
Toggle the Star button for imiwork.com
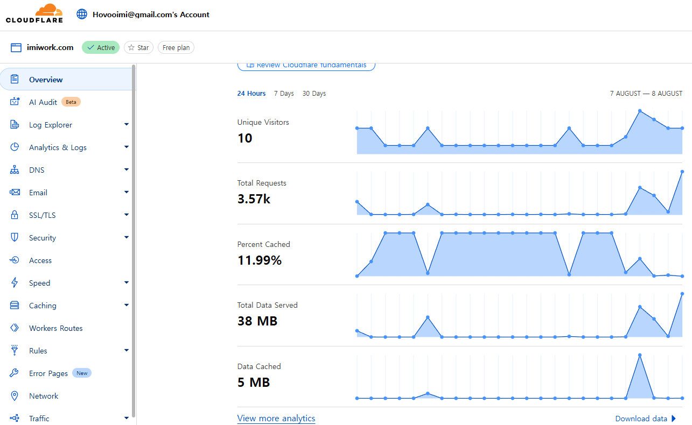pyautogui.click(x=138, y=48)
